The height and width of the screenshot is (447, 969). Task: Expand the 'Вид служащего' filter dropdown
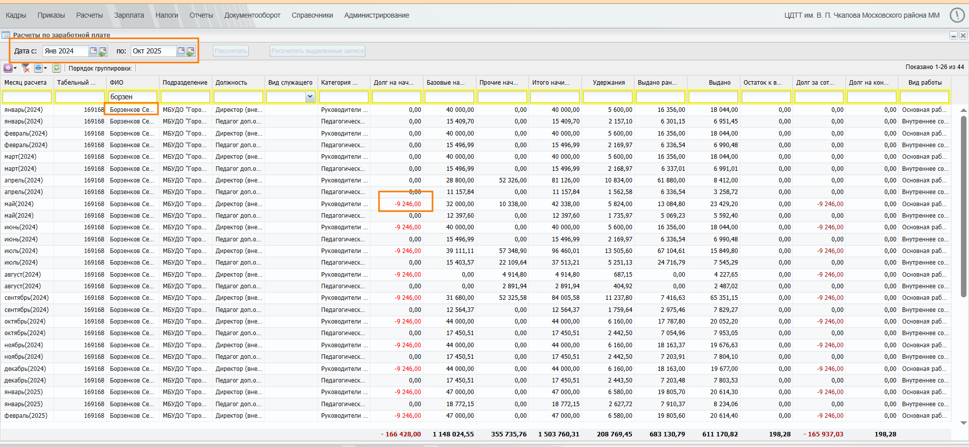click(310, 97)
